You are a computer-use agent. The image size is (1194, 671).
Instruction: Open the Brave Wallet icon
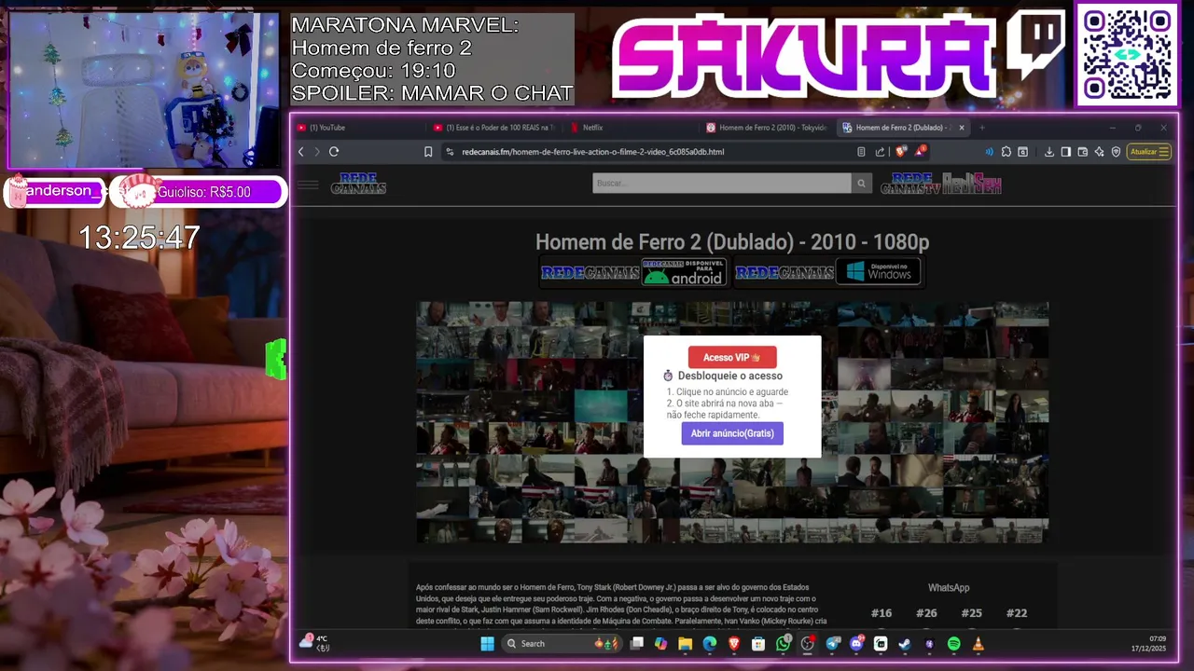pos(1082,152)
